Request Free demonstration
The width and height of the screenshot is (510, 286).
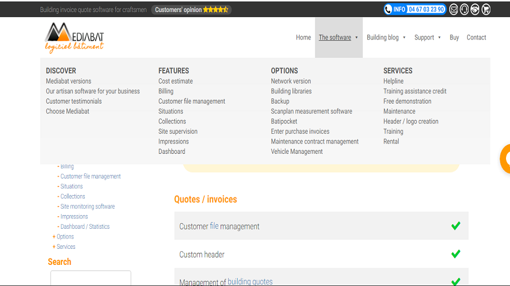tap(407, 101)
